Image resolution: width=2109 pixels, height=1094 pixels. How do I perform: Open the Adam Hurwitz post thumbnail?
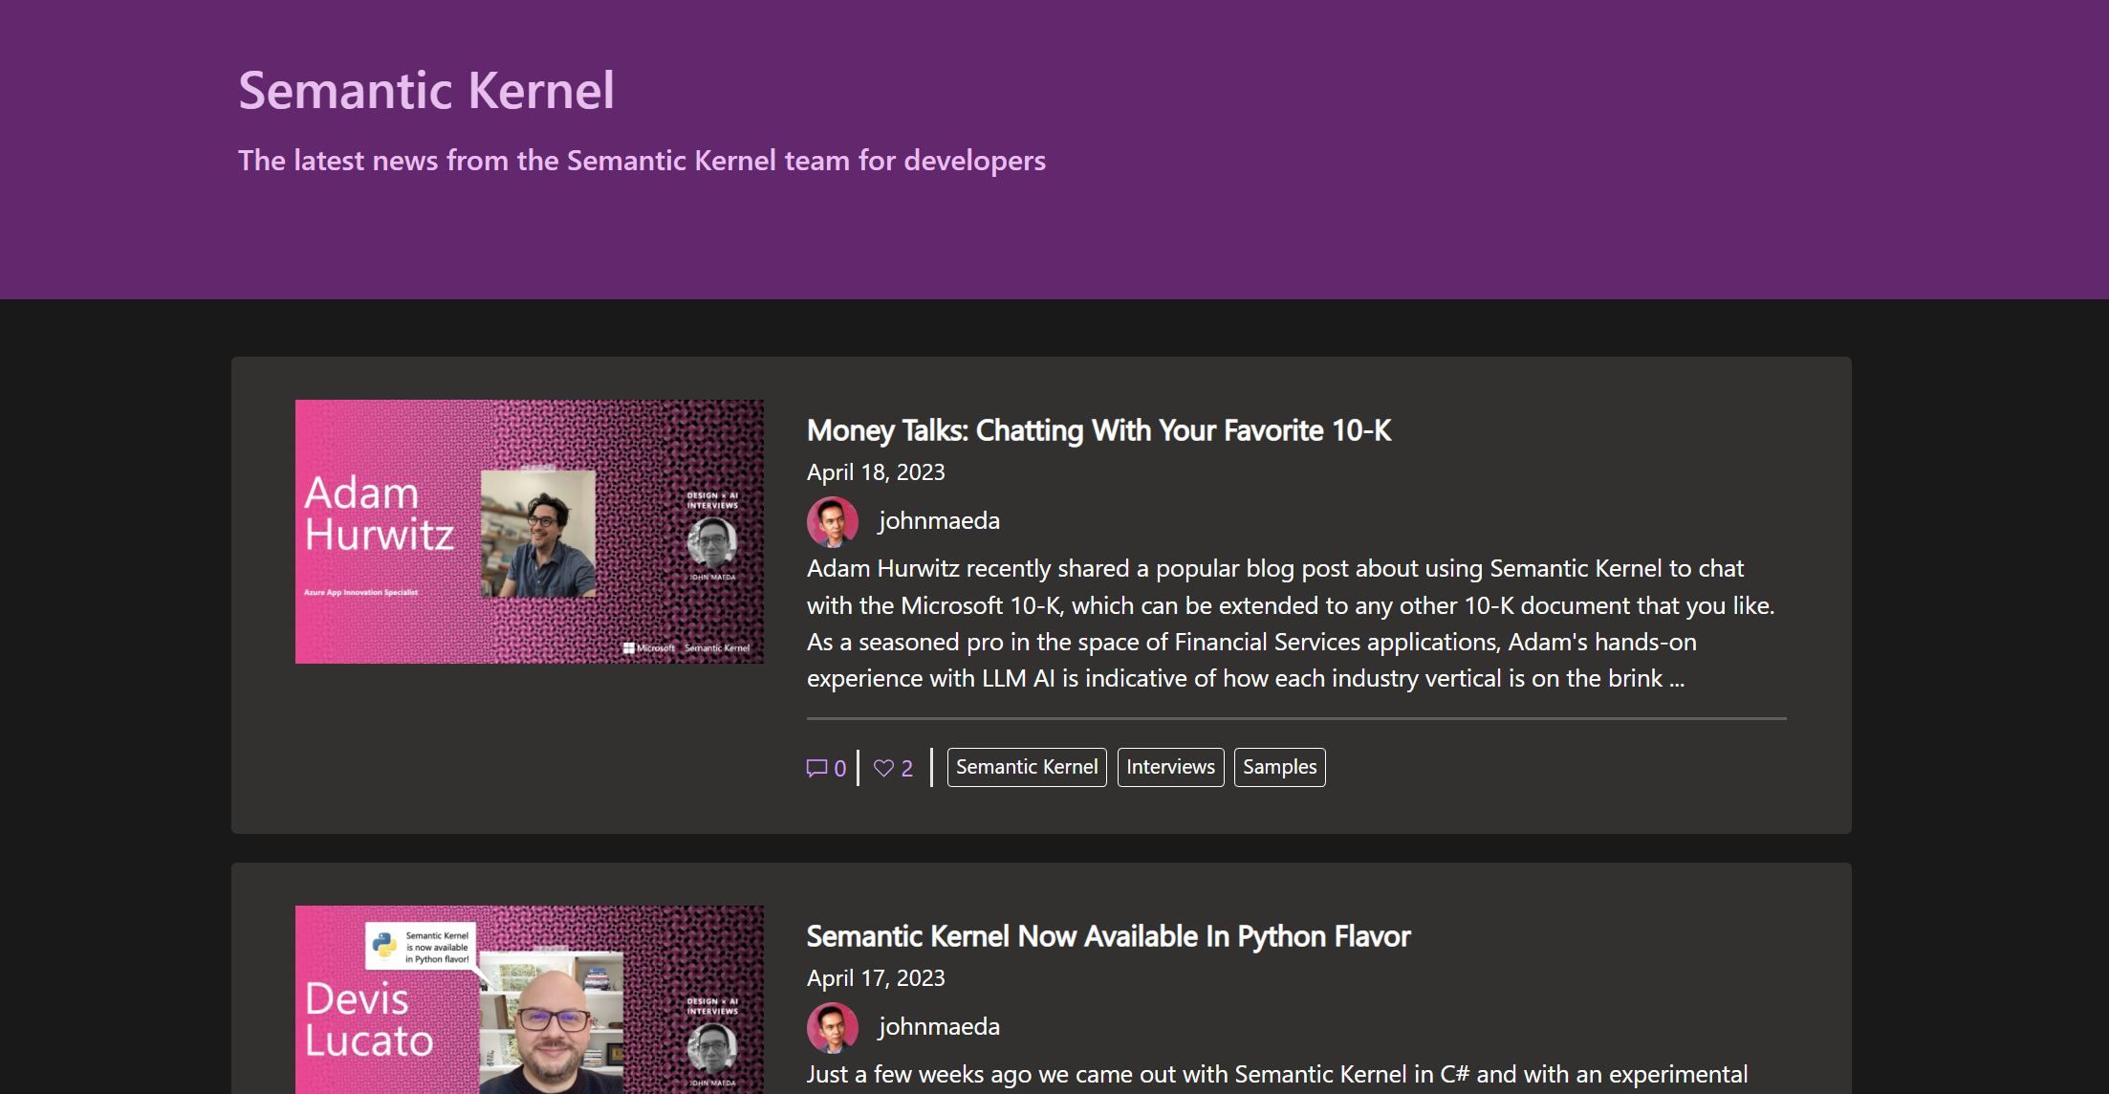point(529,531)
